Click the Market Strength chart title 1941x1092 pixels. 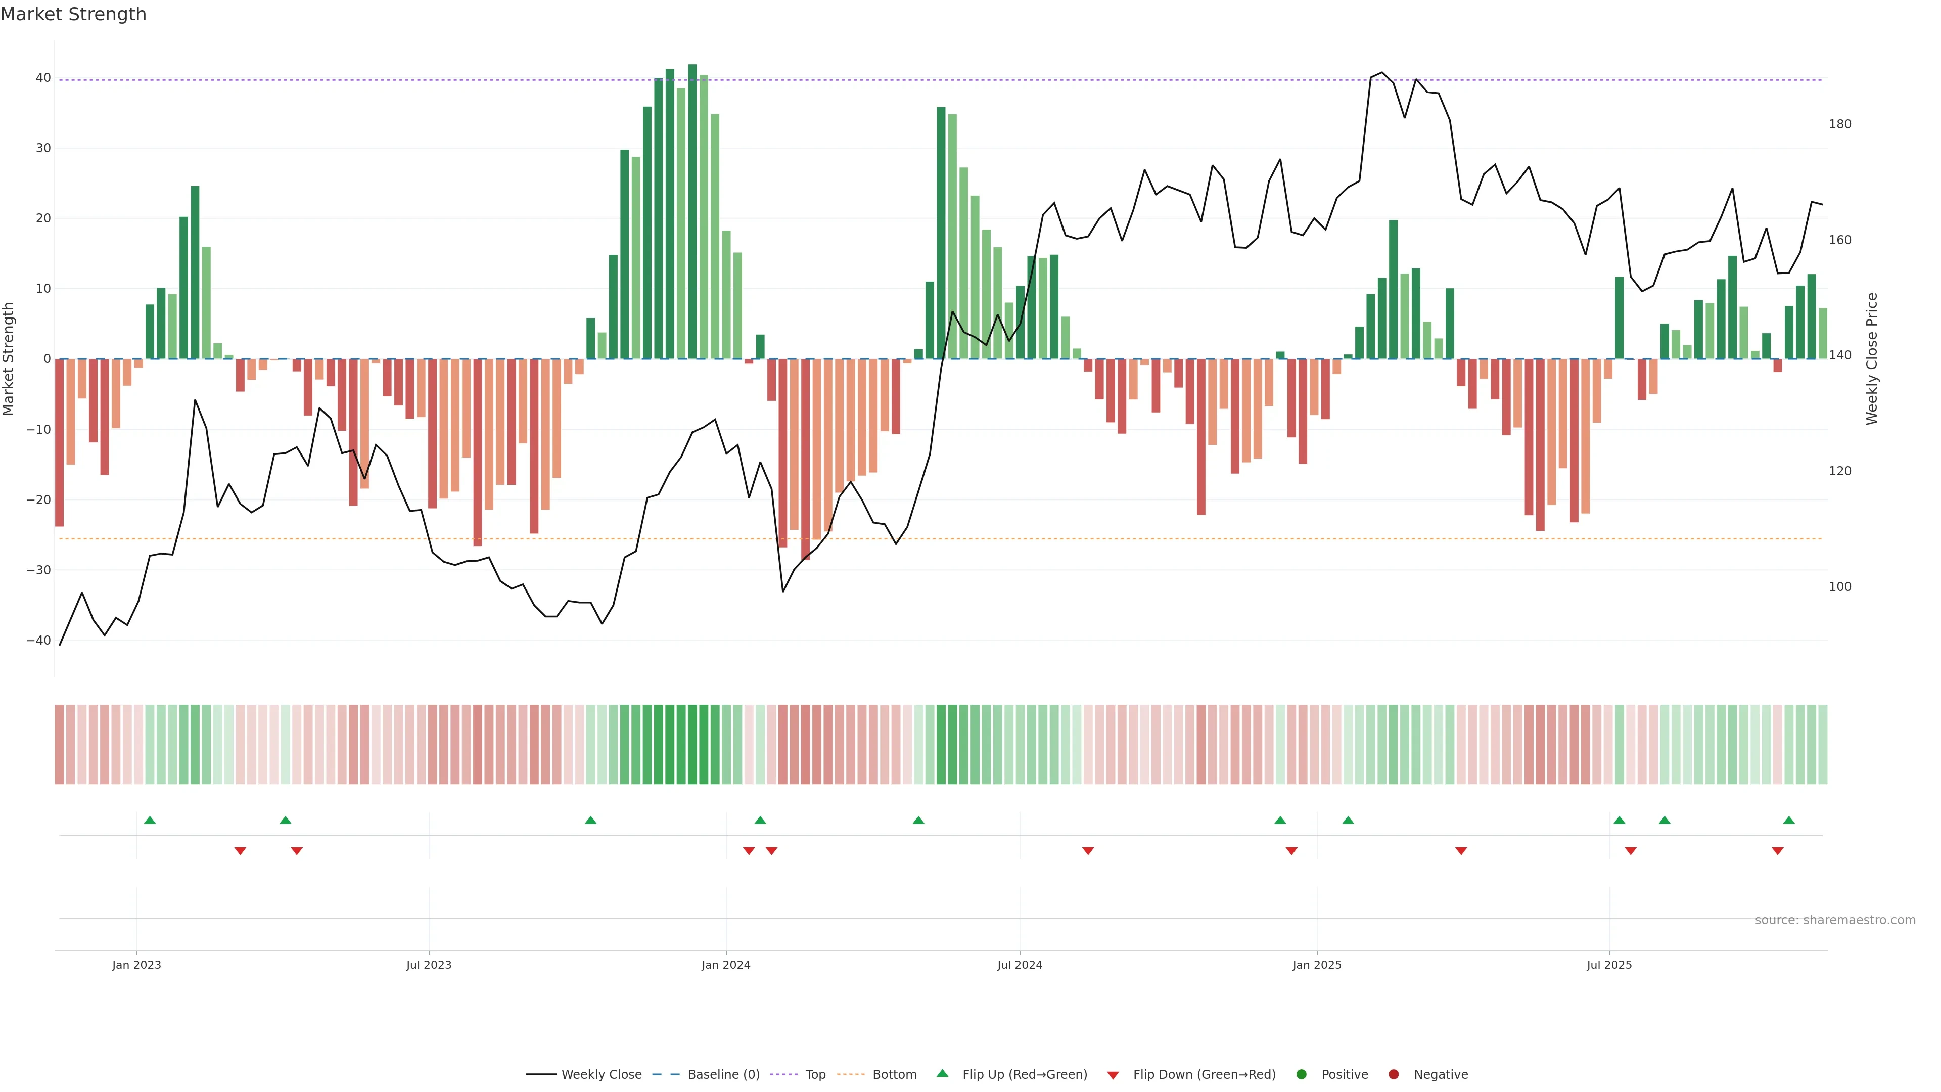[x=73, y=14]
